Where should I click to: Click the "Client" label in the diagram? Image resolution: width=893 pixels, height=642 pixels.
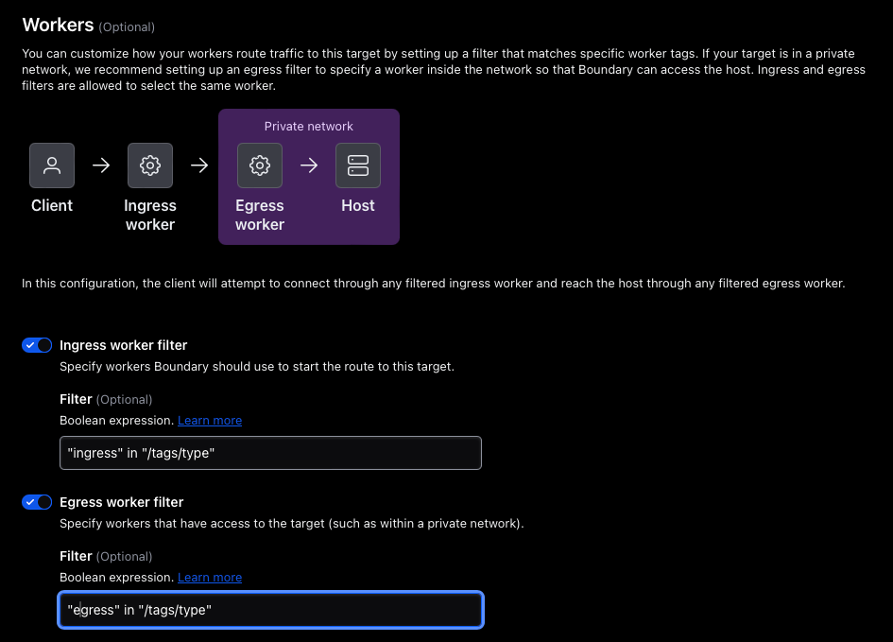(52, 205)
